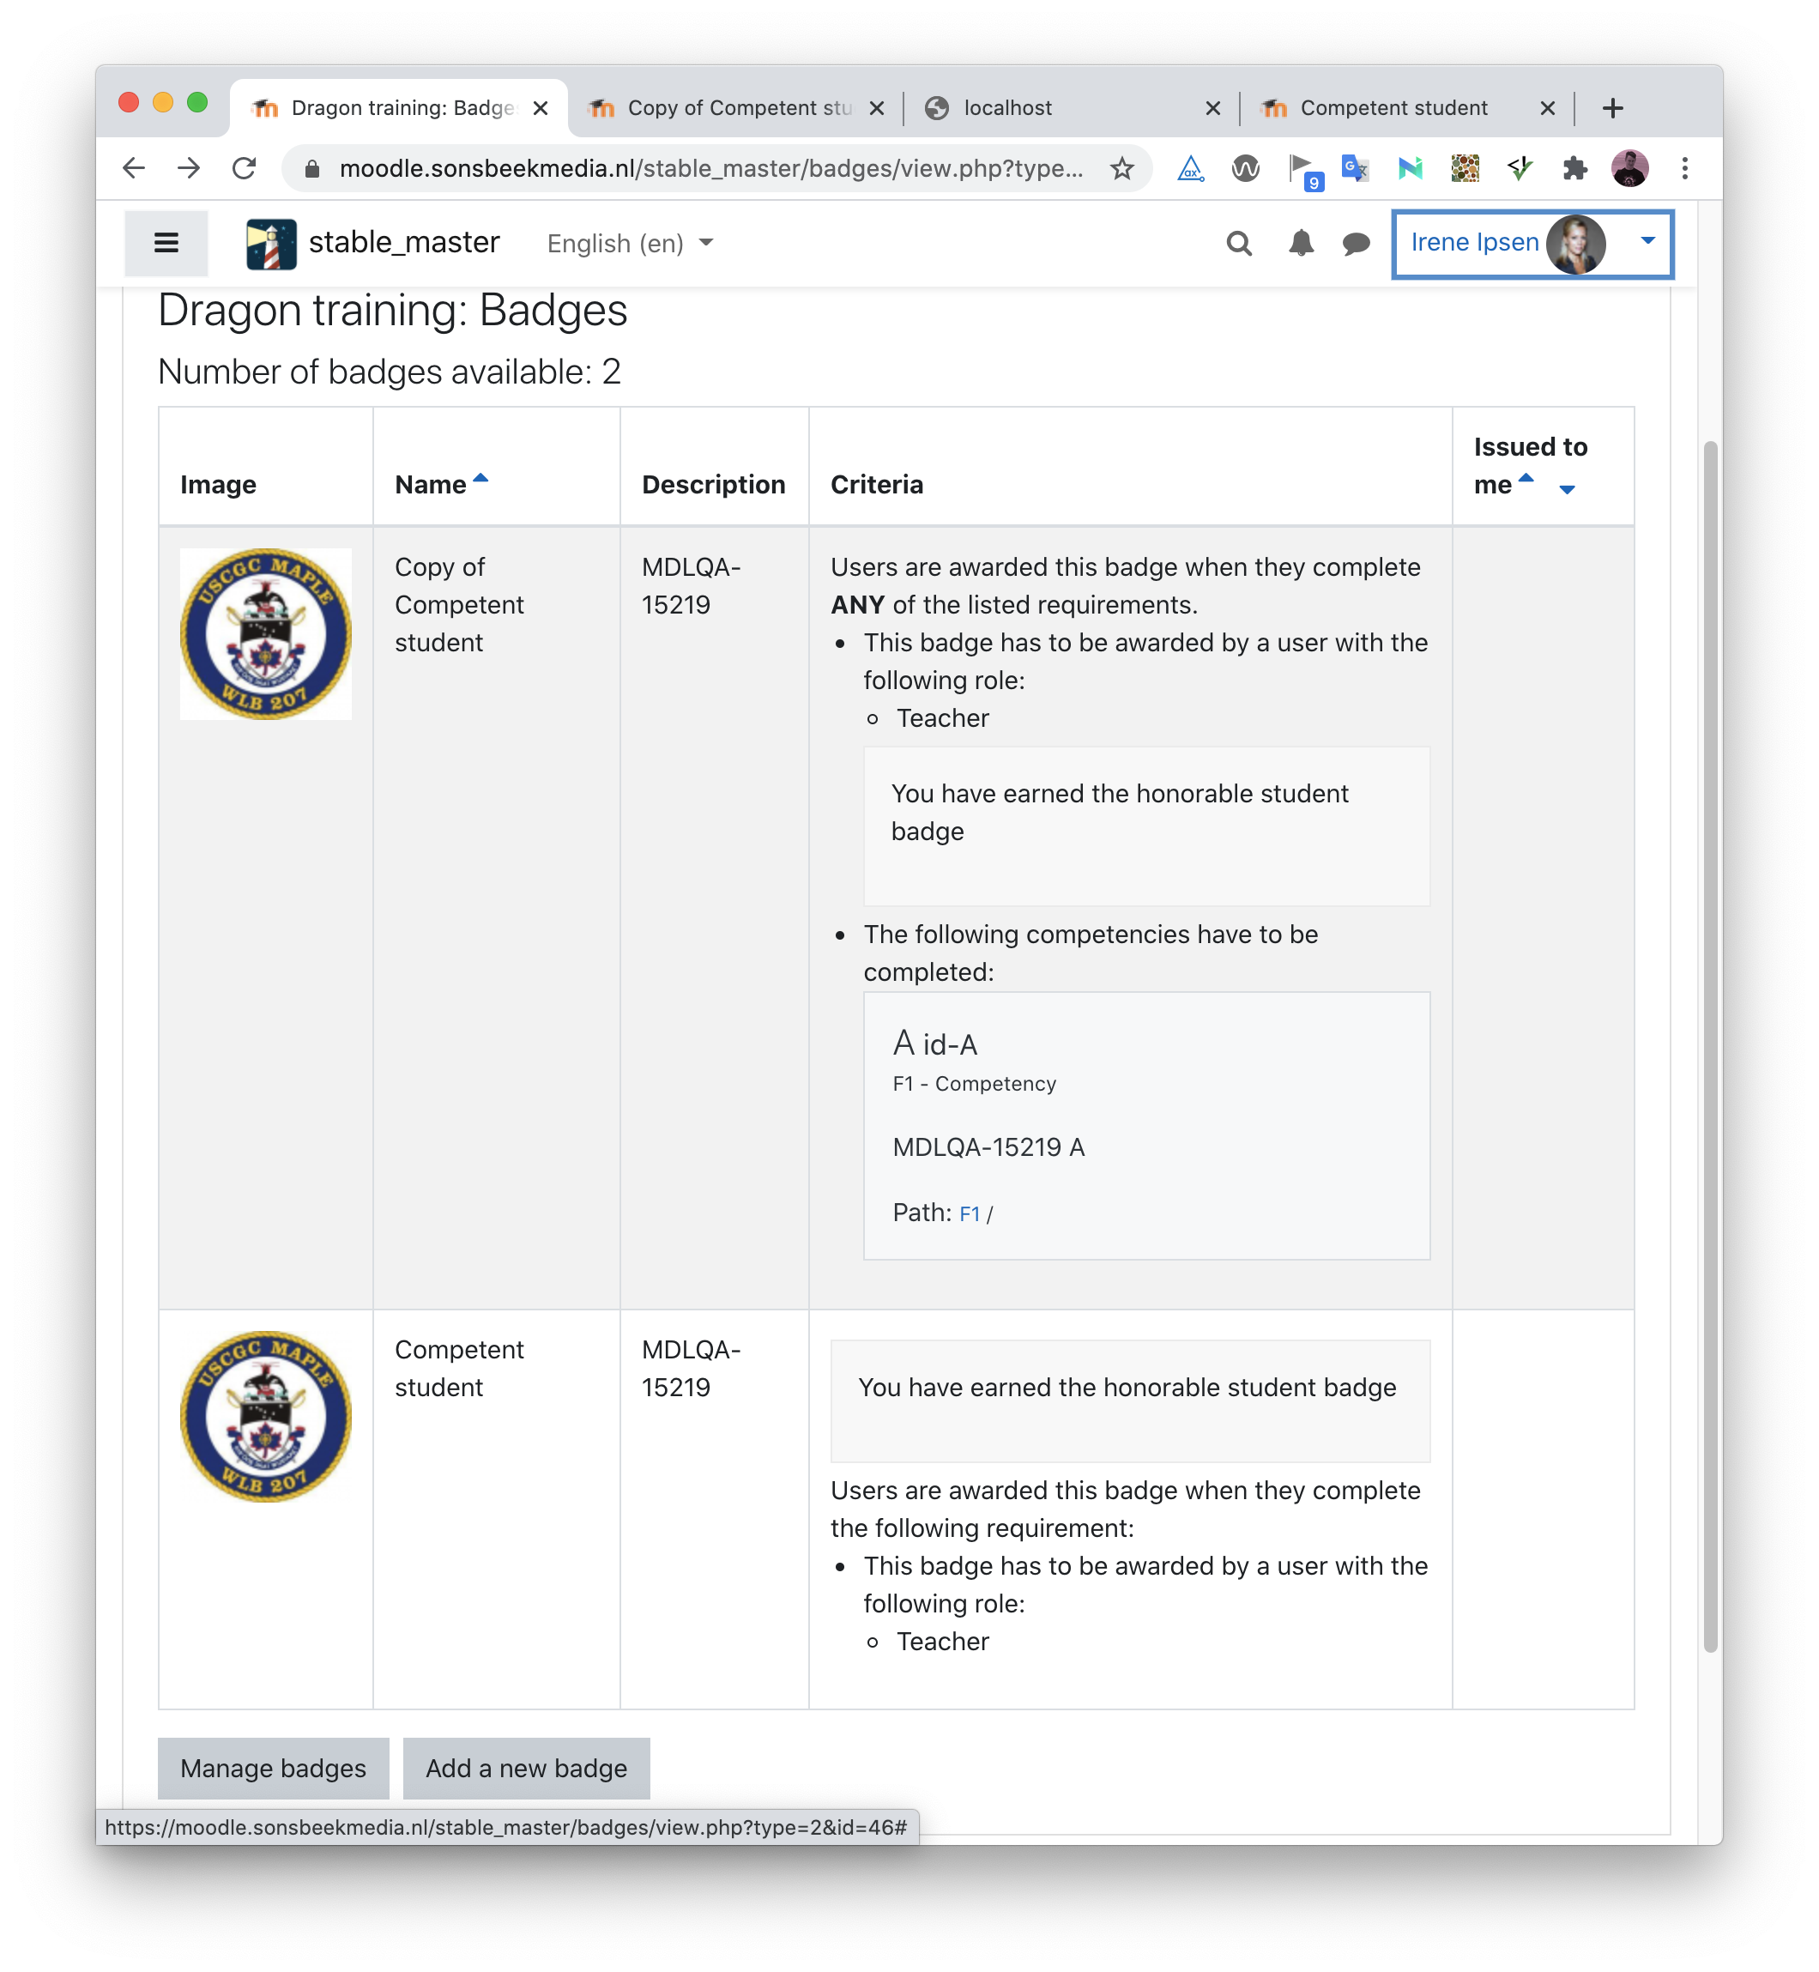Close the localhost tab
Viewport: 1819px width, 1972px height.
pyautogui.click(x=1212, y=108)
